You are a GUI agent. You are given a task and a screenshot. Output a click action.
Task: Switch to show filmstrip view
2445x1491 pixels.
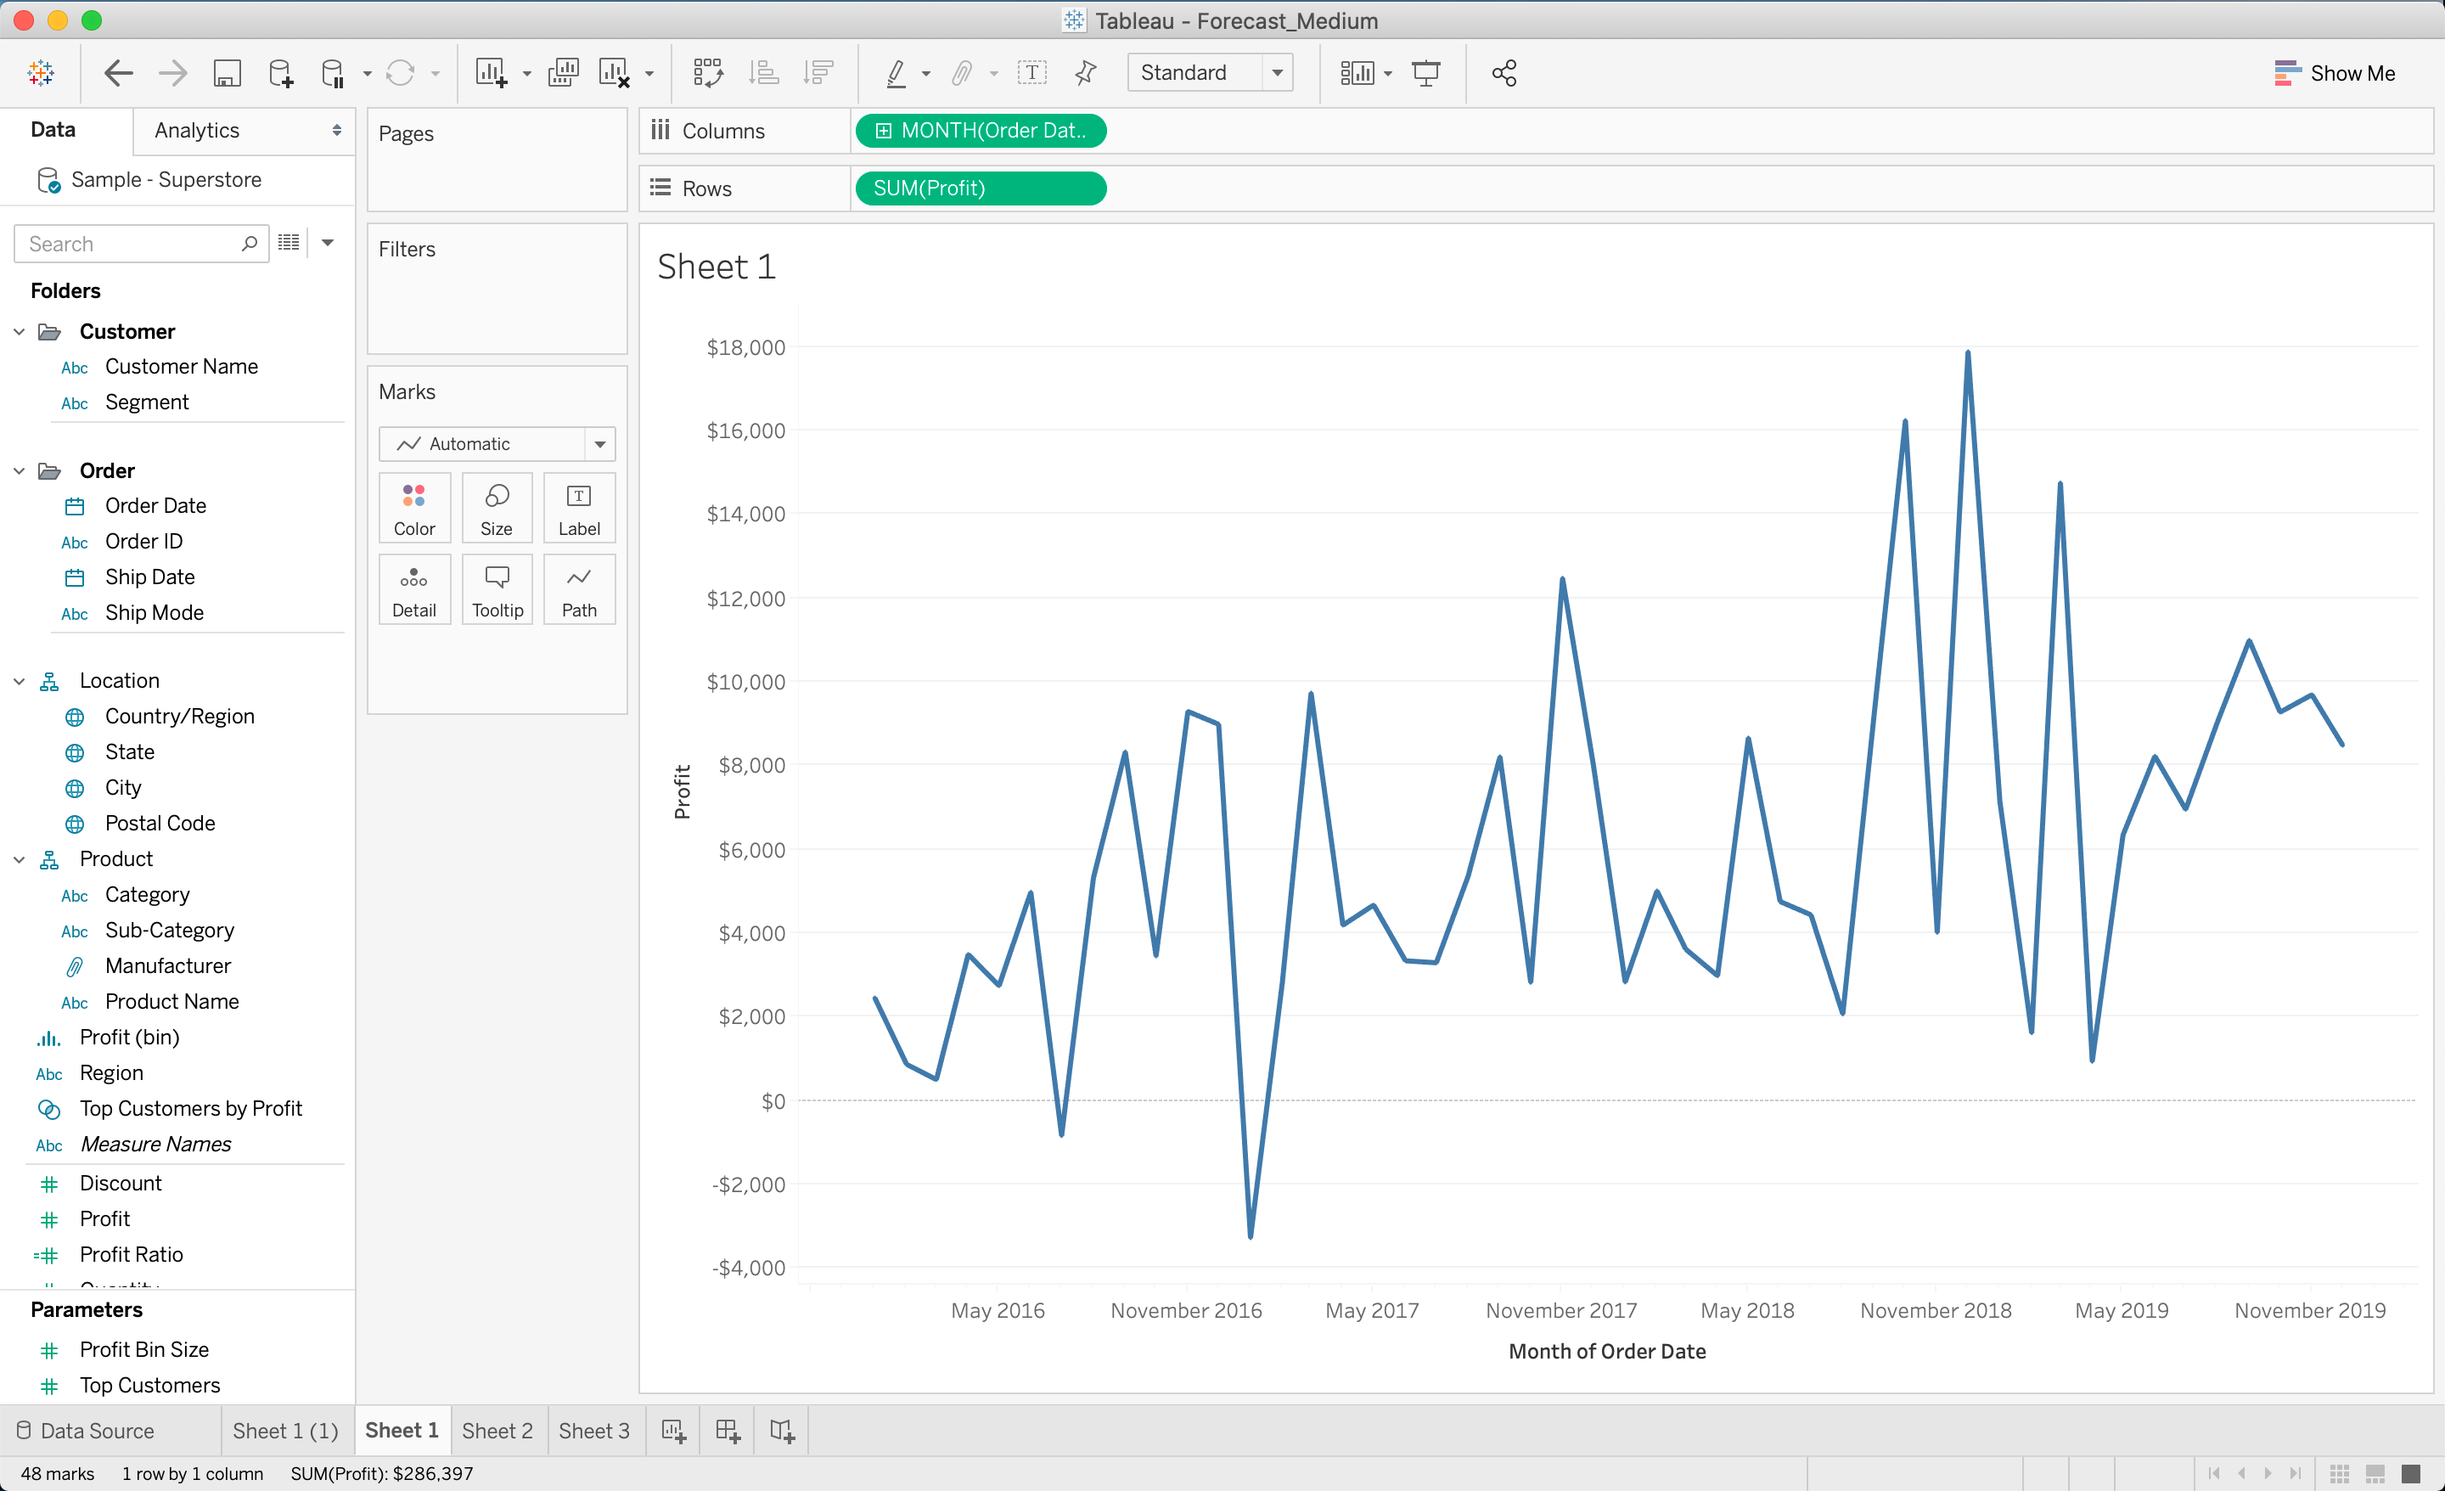pos(2375,1473)
